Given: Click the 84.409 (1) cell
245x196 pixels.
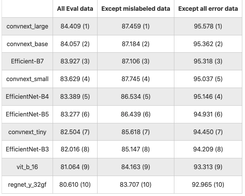Looking at the screenshot, I should tap(75, 26).
